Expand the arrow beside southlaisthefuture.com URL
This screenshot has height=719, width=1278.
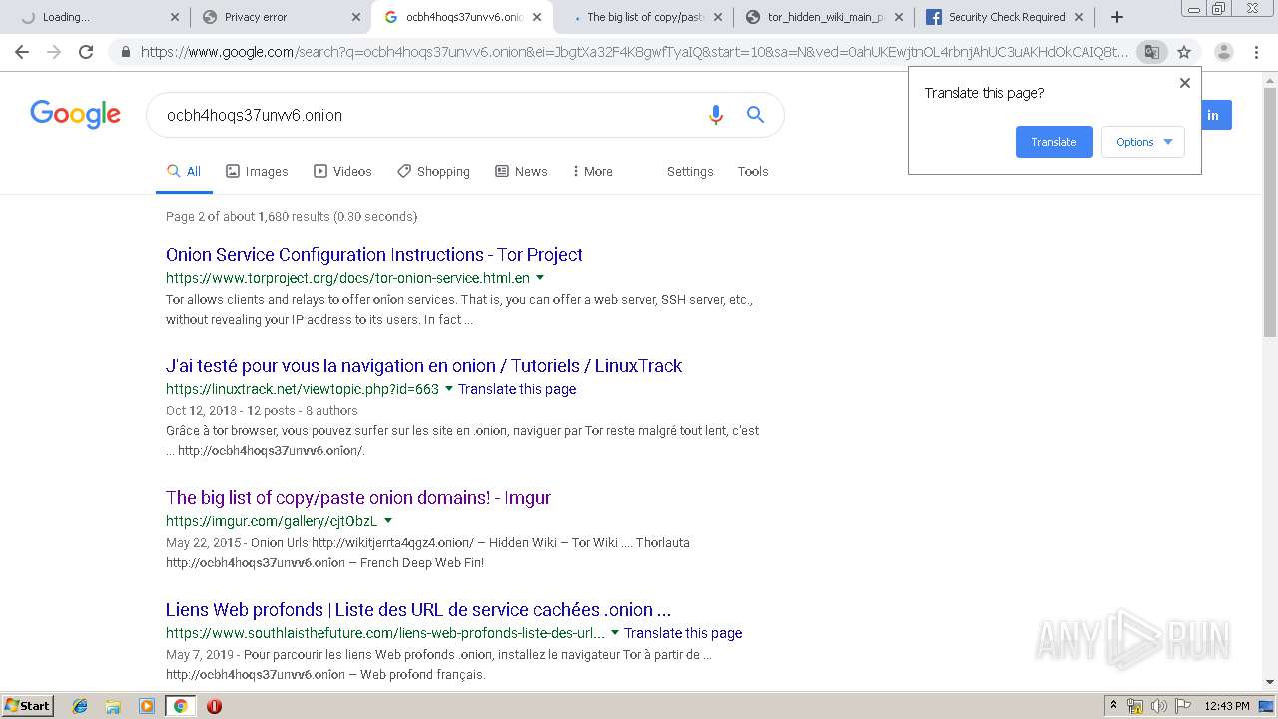pyautogui.click(x=615, y=633)
